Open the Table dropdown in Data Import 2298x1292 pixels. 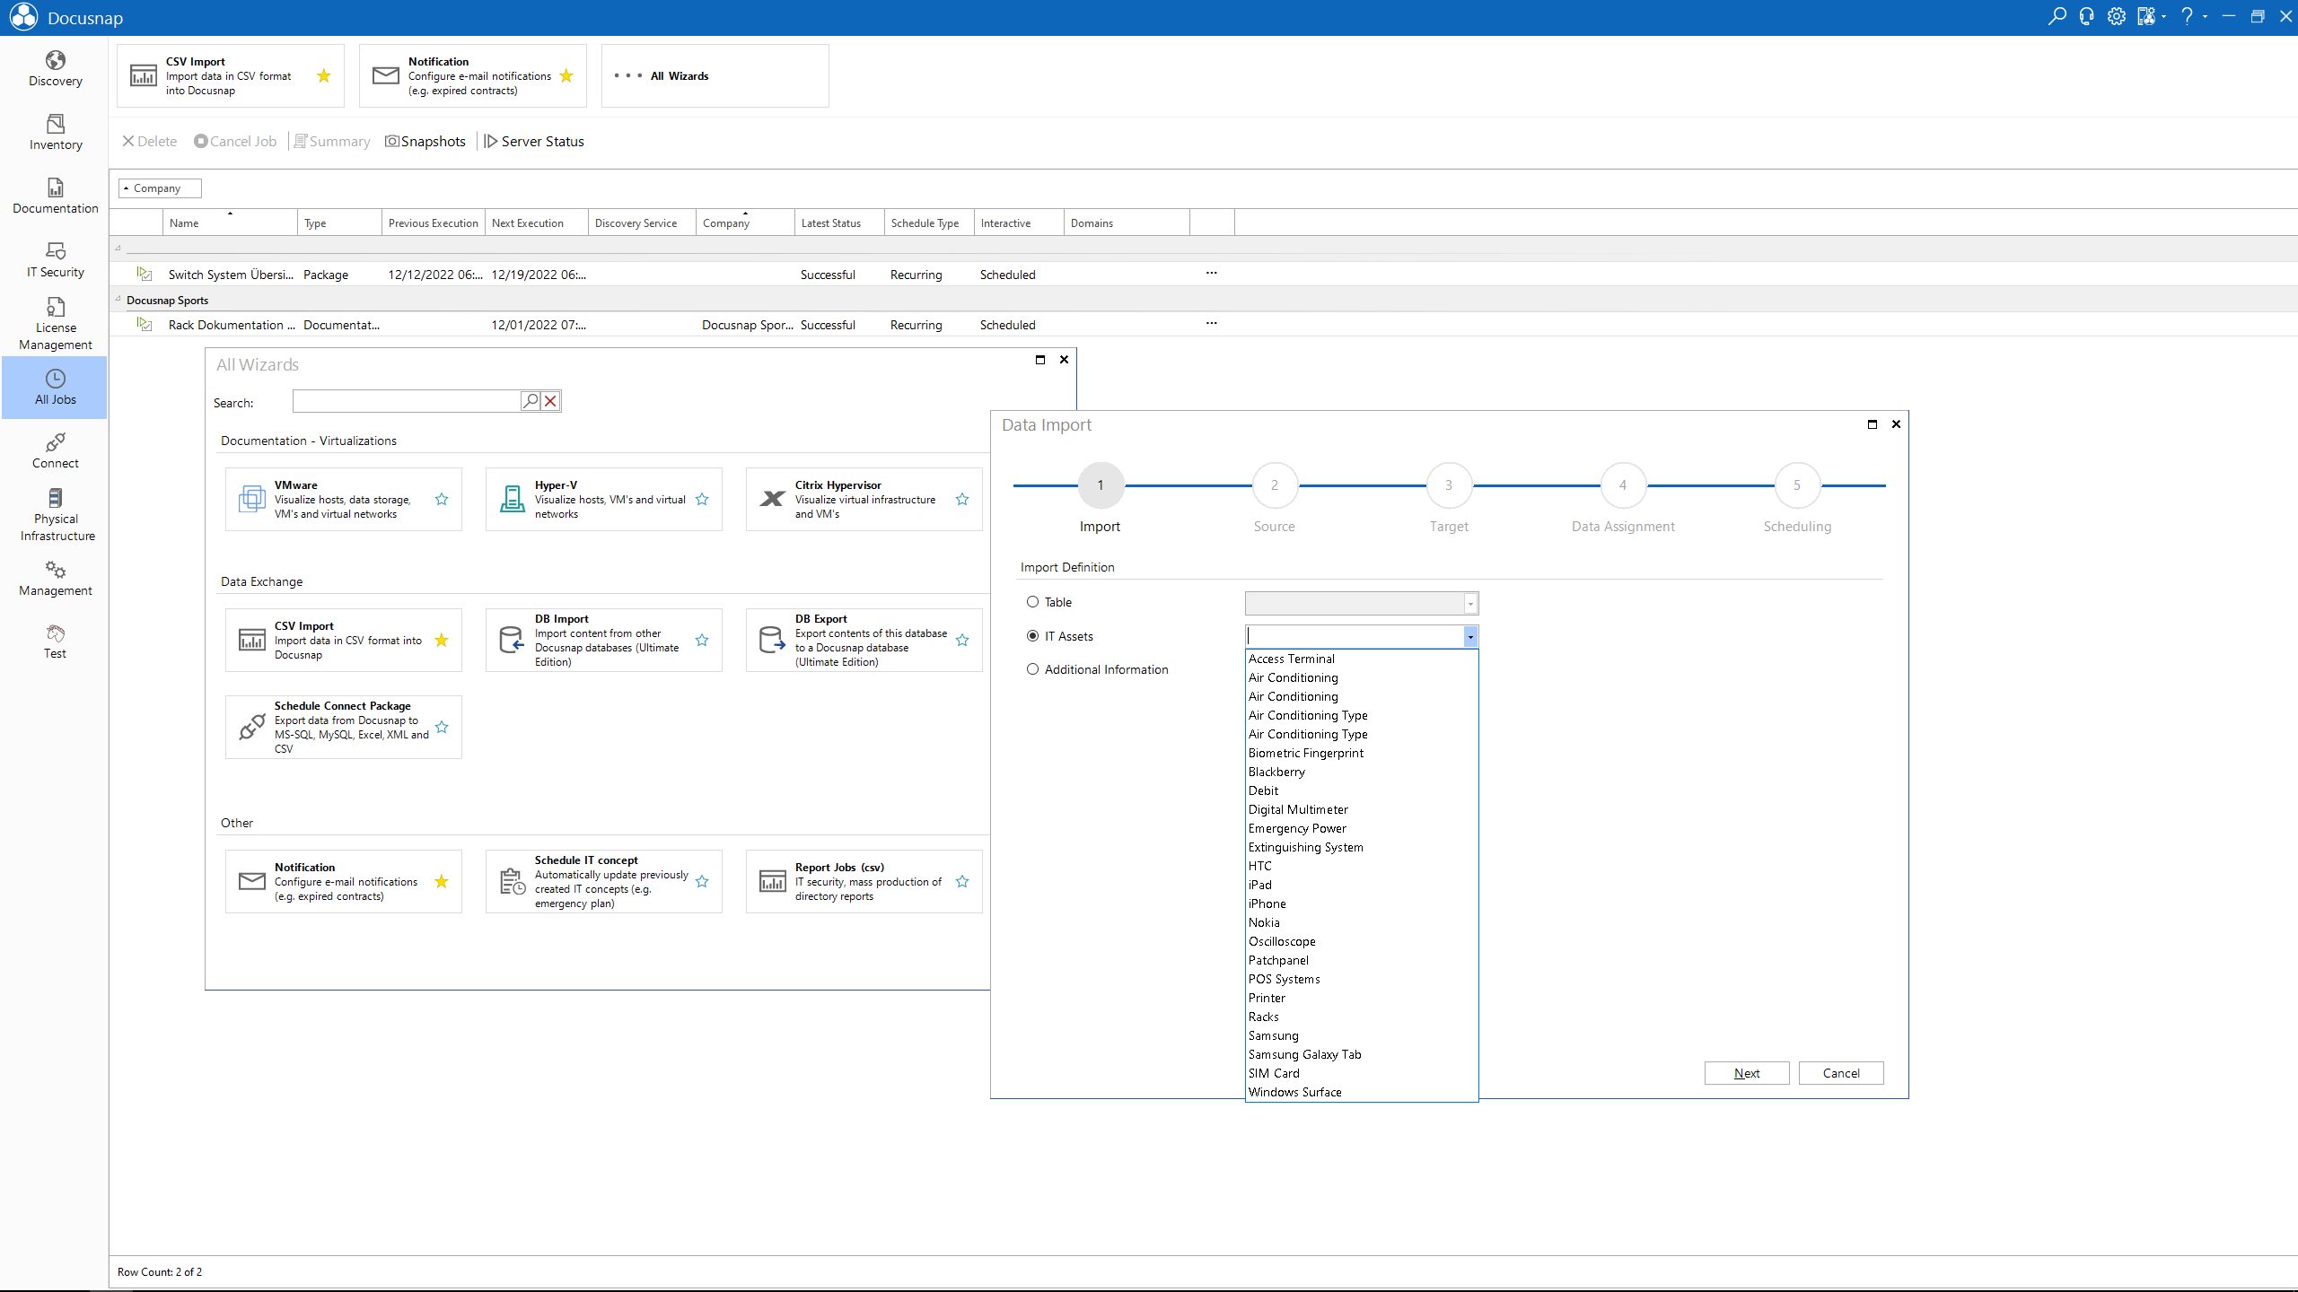[1469, 603]
